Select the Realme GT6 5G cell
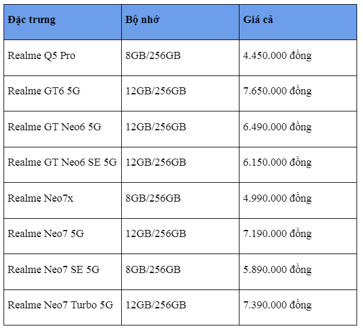Image resolution: width=363 pixels, height=329 pixels. 44,91
